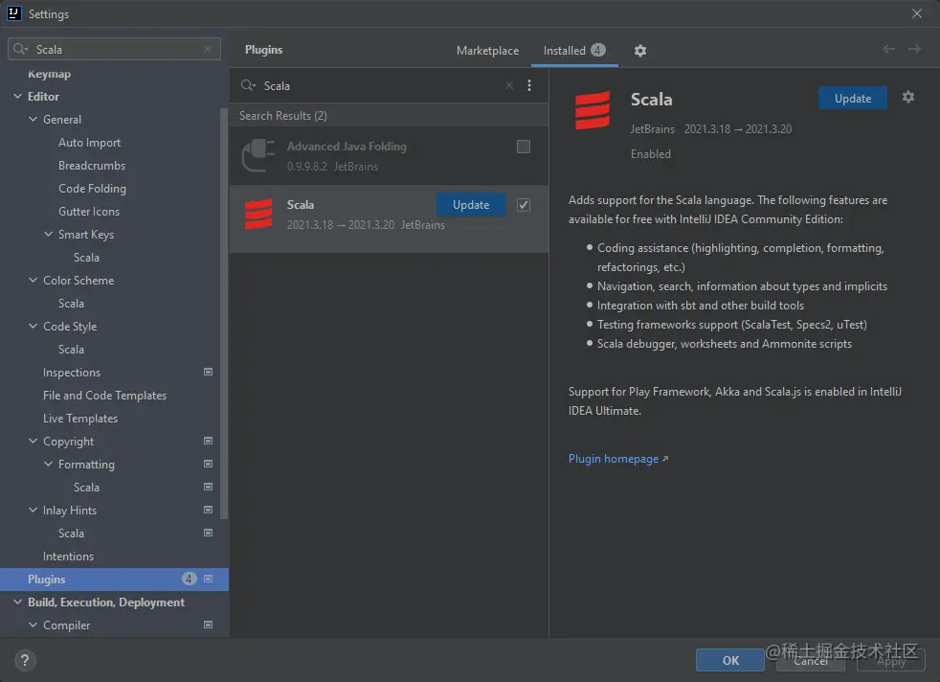Navigate back with the left arrow
Viewport: 940px width, 682px height.
tap(888, 49)
